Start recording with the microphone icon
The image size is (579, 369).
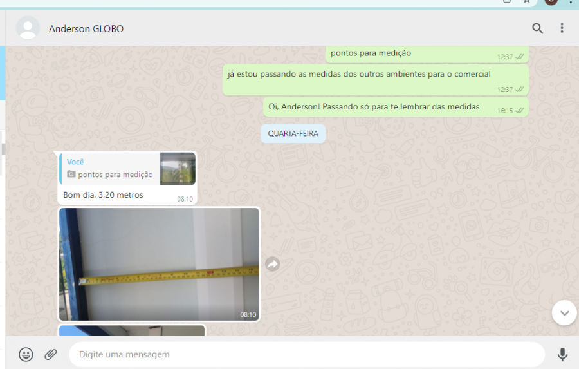(562, 354)
